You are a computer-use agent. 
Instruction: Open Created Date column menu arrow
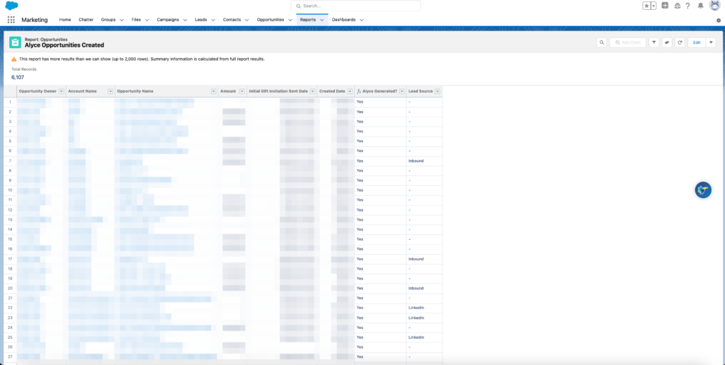pyautogui.click(x=350, y=91)
